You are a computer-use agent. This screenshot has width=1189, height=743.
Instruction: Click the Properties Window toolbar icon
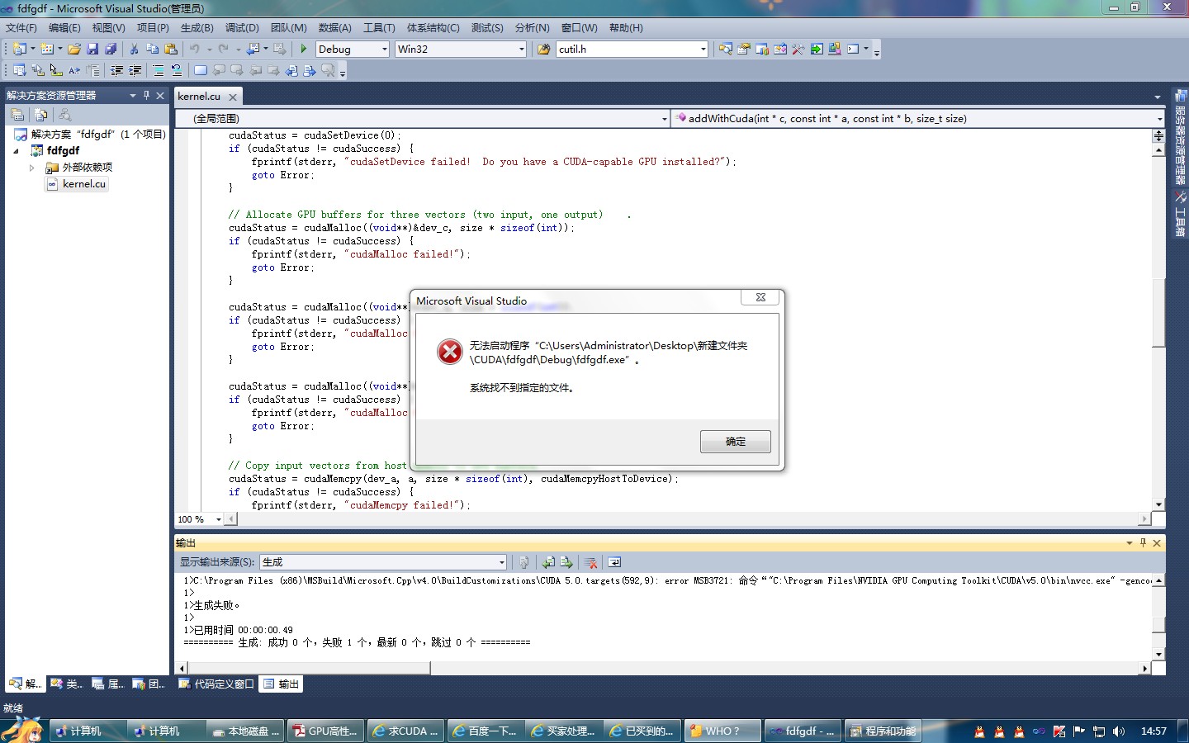744,50
